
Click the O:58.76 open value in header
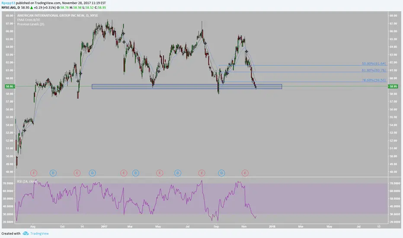pos(62,8)
